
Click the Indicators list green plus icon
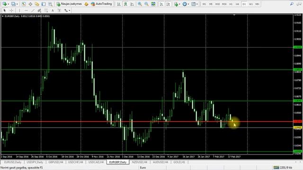tap(176, 4)
